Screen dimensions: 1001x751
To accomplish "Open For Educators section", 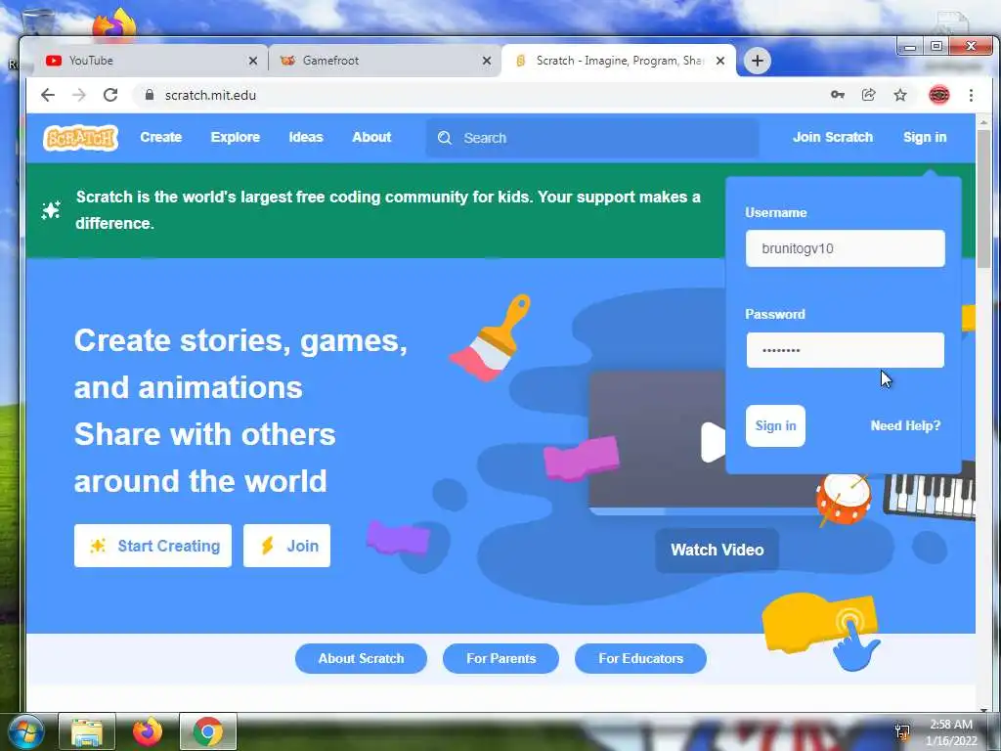I will [640, 658].
